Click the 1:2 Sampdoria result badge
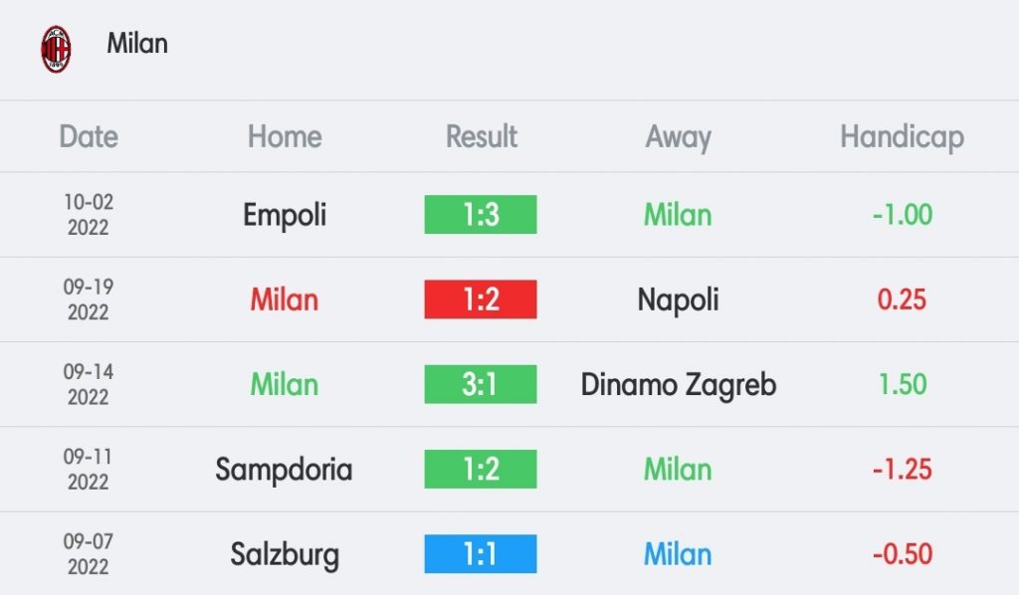Screen dimensions: 1019x595 [481, 469]
